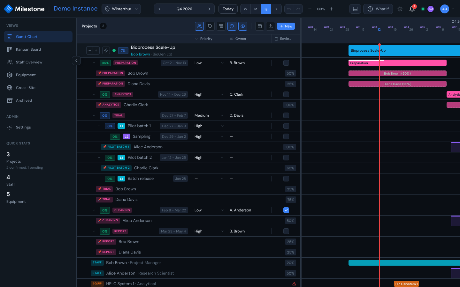
Task: Click the HPLC System 1 orange bar
Action: 406,284
